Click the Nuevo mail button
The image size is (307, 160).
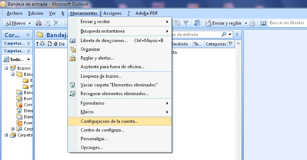tap(15, 23)
